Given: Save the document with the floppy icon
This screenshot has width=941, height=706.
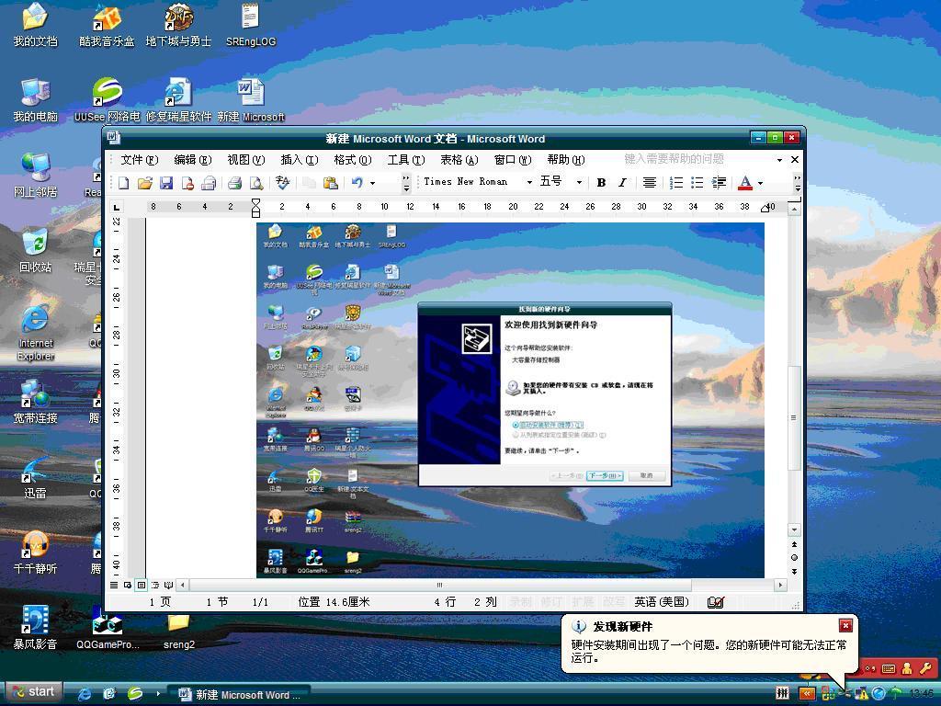Looking at the screenshot, I should [x=166, y=183].
